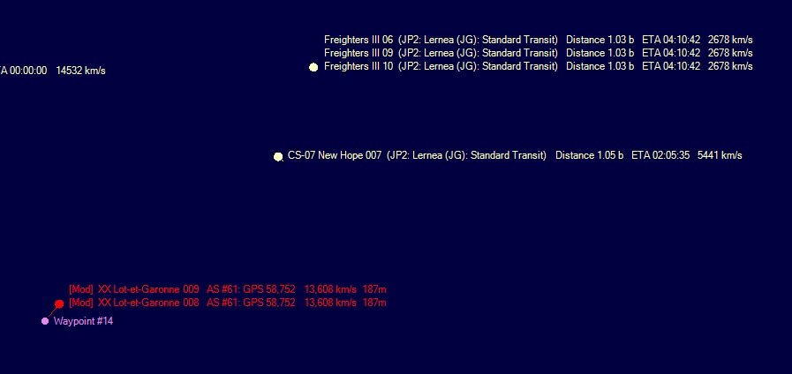Image resolution: width=792 pixels, height=374 pixels.
Task: Select the Freighters III 10 fleet name
Action: pyautogui.click(x=358, y=66)
